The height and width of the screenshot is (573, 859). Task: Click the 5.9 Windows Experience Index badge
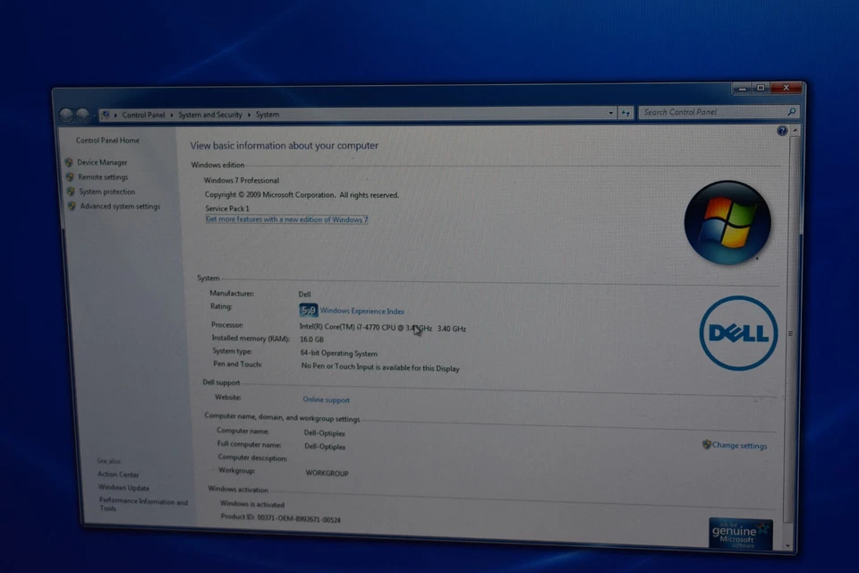[308, 310]
